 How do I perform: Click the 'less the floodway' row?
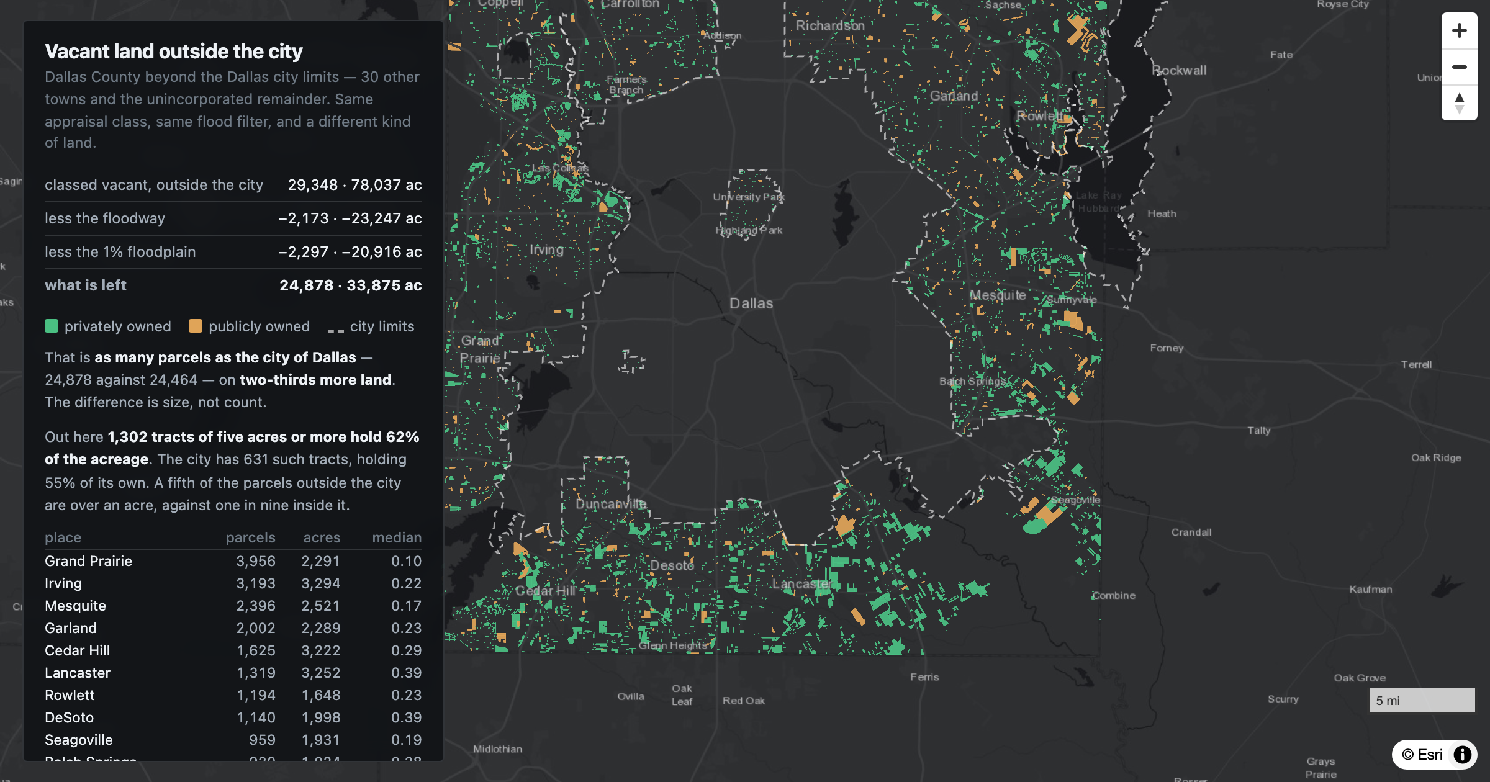point(233,218)
